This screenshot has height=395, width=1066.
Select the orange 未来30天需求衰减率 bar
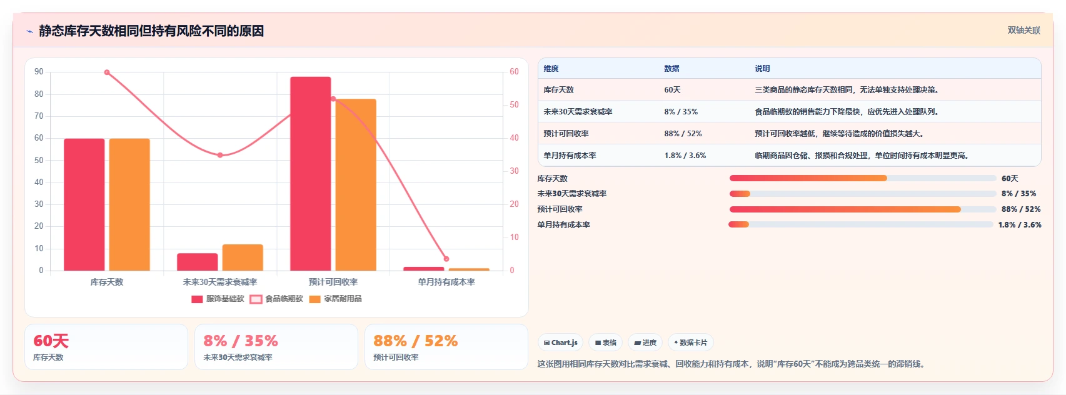[x=243, y=257]
